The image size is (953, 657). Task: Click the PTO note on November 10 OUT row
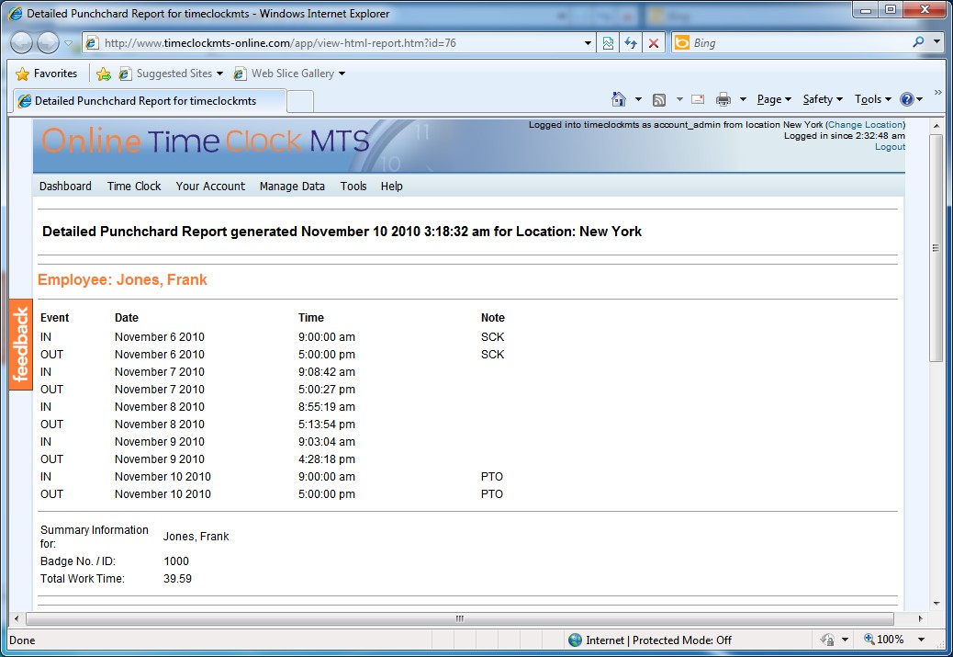(492, 494)
